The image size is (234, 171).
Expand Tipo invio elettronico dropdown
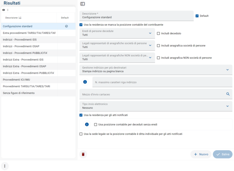pos(227,106)
